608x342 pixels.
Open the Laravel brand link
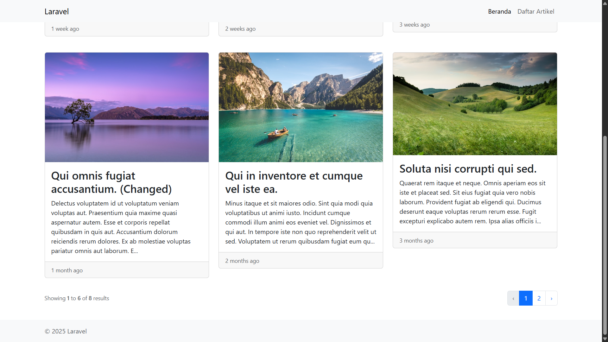coord(57,11)
